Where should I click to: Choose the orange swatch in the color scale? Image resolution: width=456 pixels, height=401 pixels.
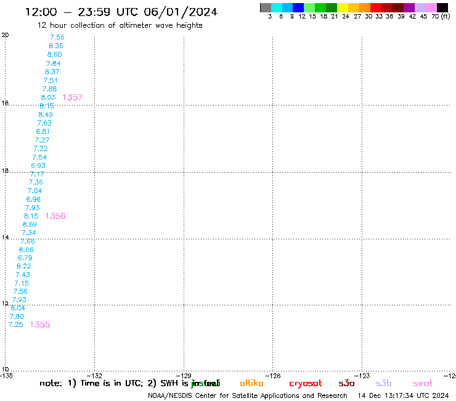pyautogui.click(x=365, y=7)
